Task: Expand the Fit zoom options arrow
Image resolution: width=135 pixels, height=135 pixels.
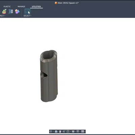Action: click(x=71, y=132)
